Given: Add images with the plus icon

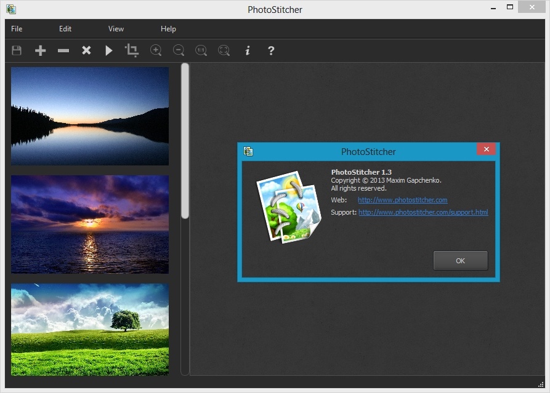Looking at the screenshot, I should tap(40, 50).
